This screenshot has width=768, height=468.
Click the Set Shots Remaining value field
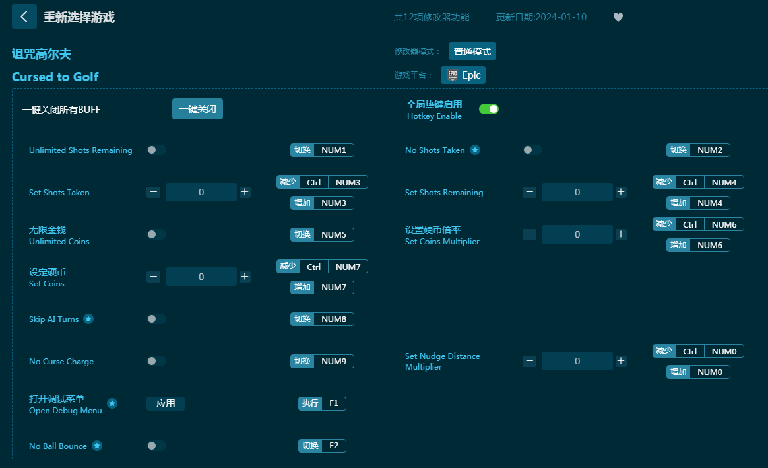(x=577, y=192)
